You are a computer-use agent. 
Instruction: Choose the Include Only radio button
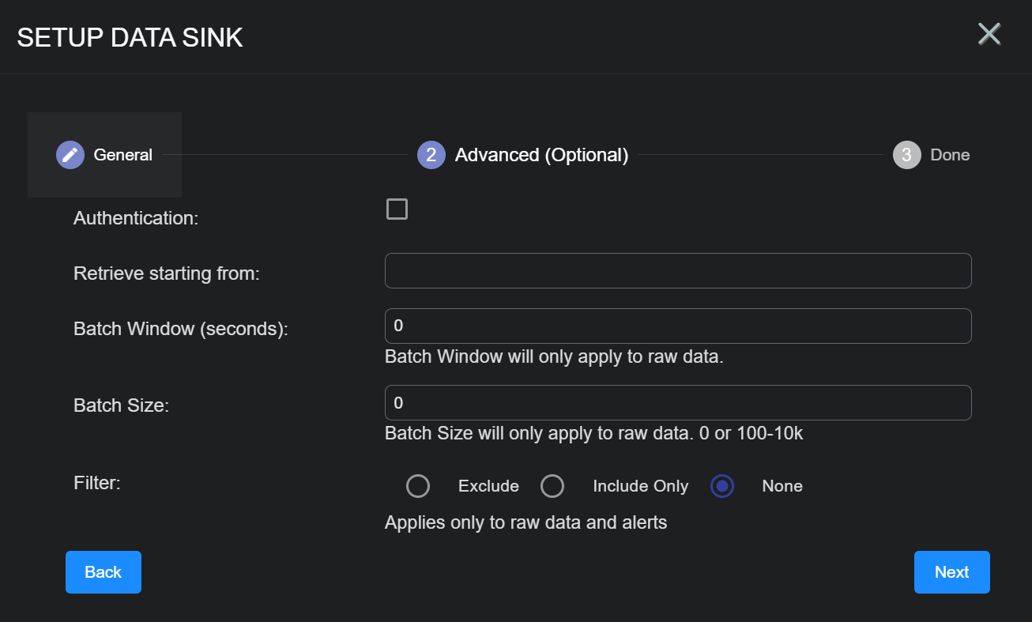[x=552, y=486]
